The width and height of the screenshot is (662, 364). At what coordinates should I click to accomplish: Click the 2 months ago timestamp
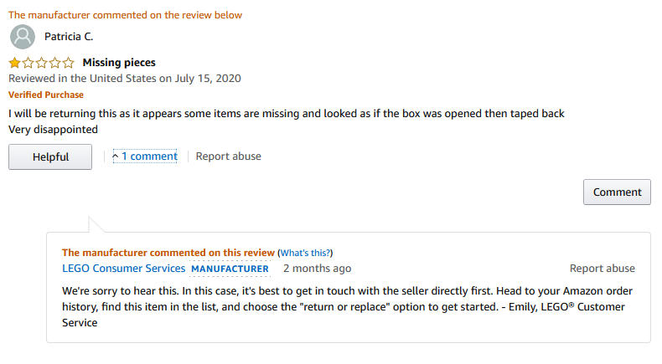(317, 269)
